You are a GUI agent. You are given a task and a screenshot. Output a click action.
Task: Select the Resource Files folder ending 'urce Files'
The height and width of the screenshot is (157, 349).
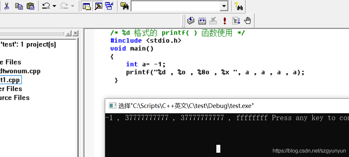click(x=15, y=98)
